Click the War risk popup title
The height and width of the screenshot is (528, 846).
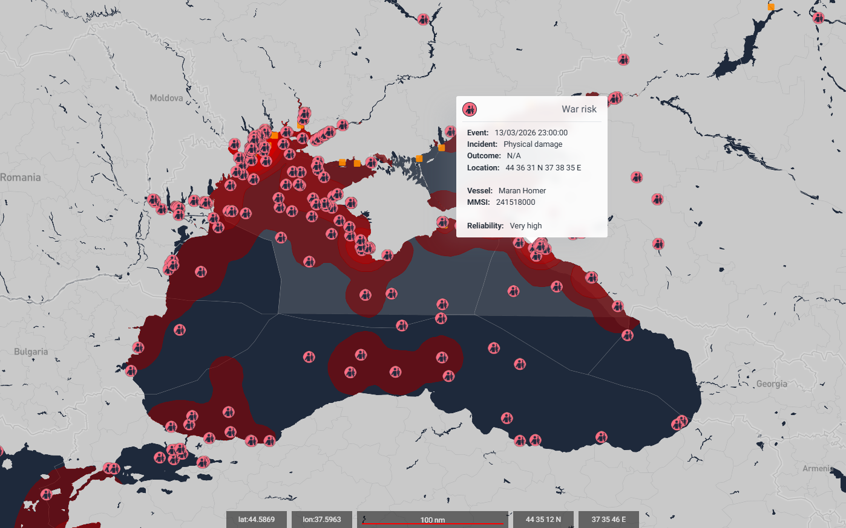(579, 109)
